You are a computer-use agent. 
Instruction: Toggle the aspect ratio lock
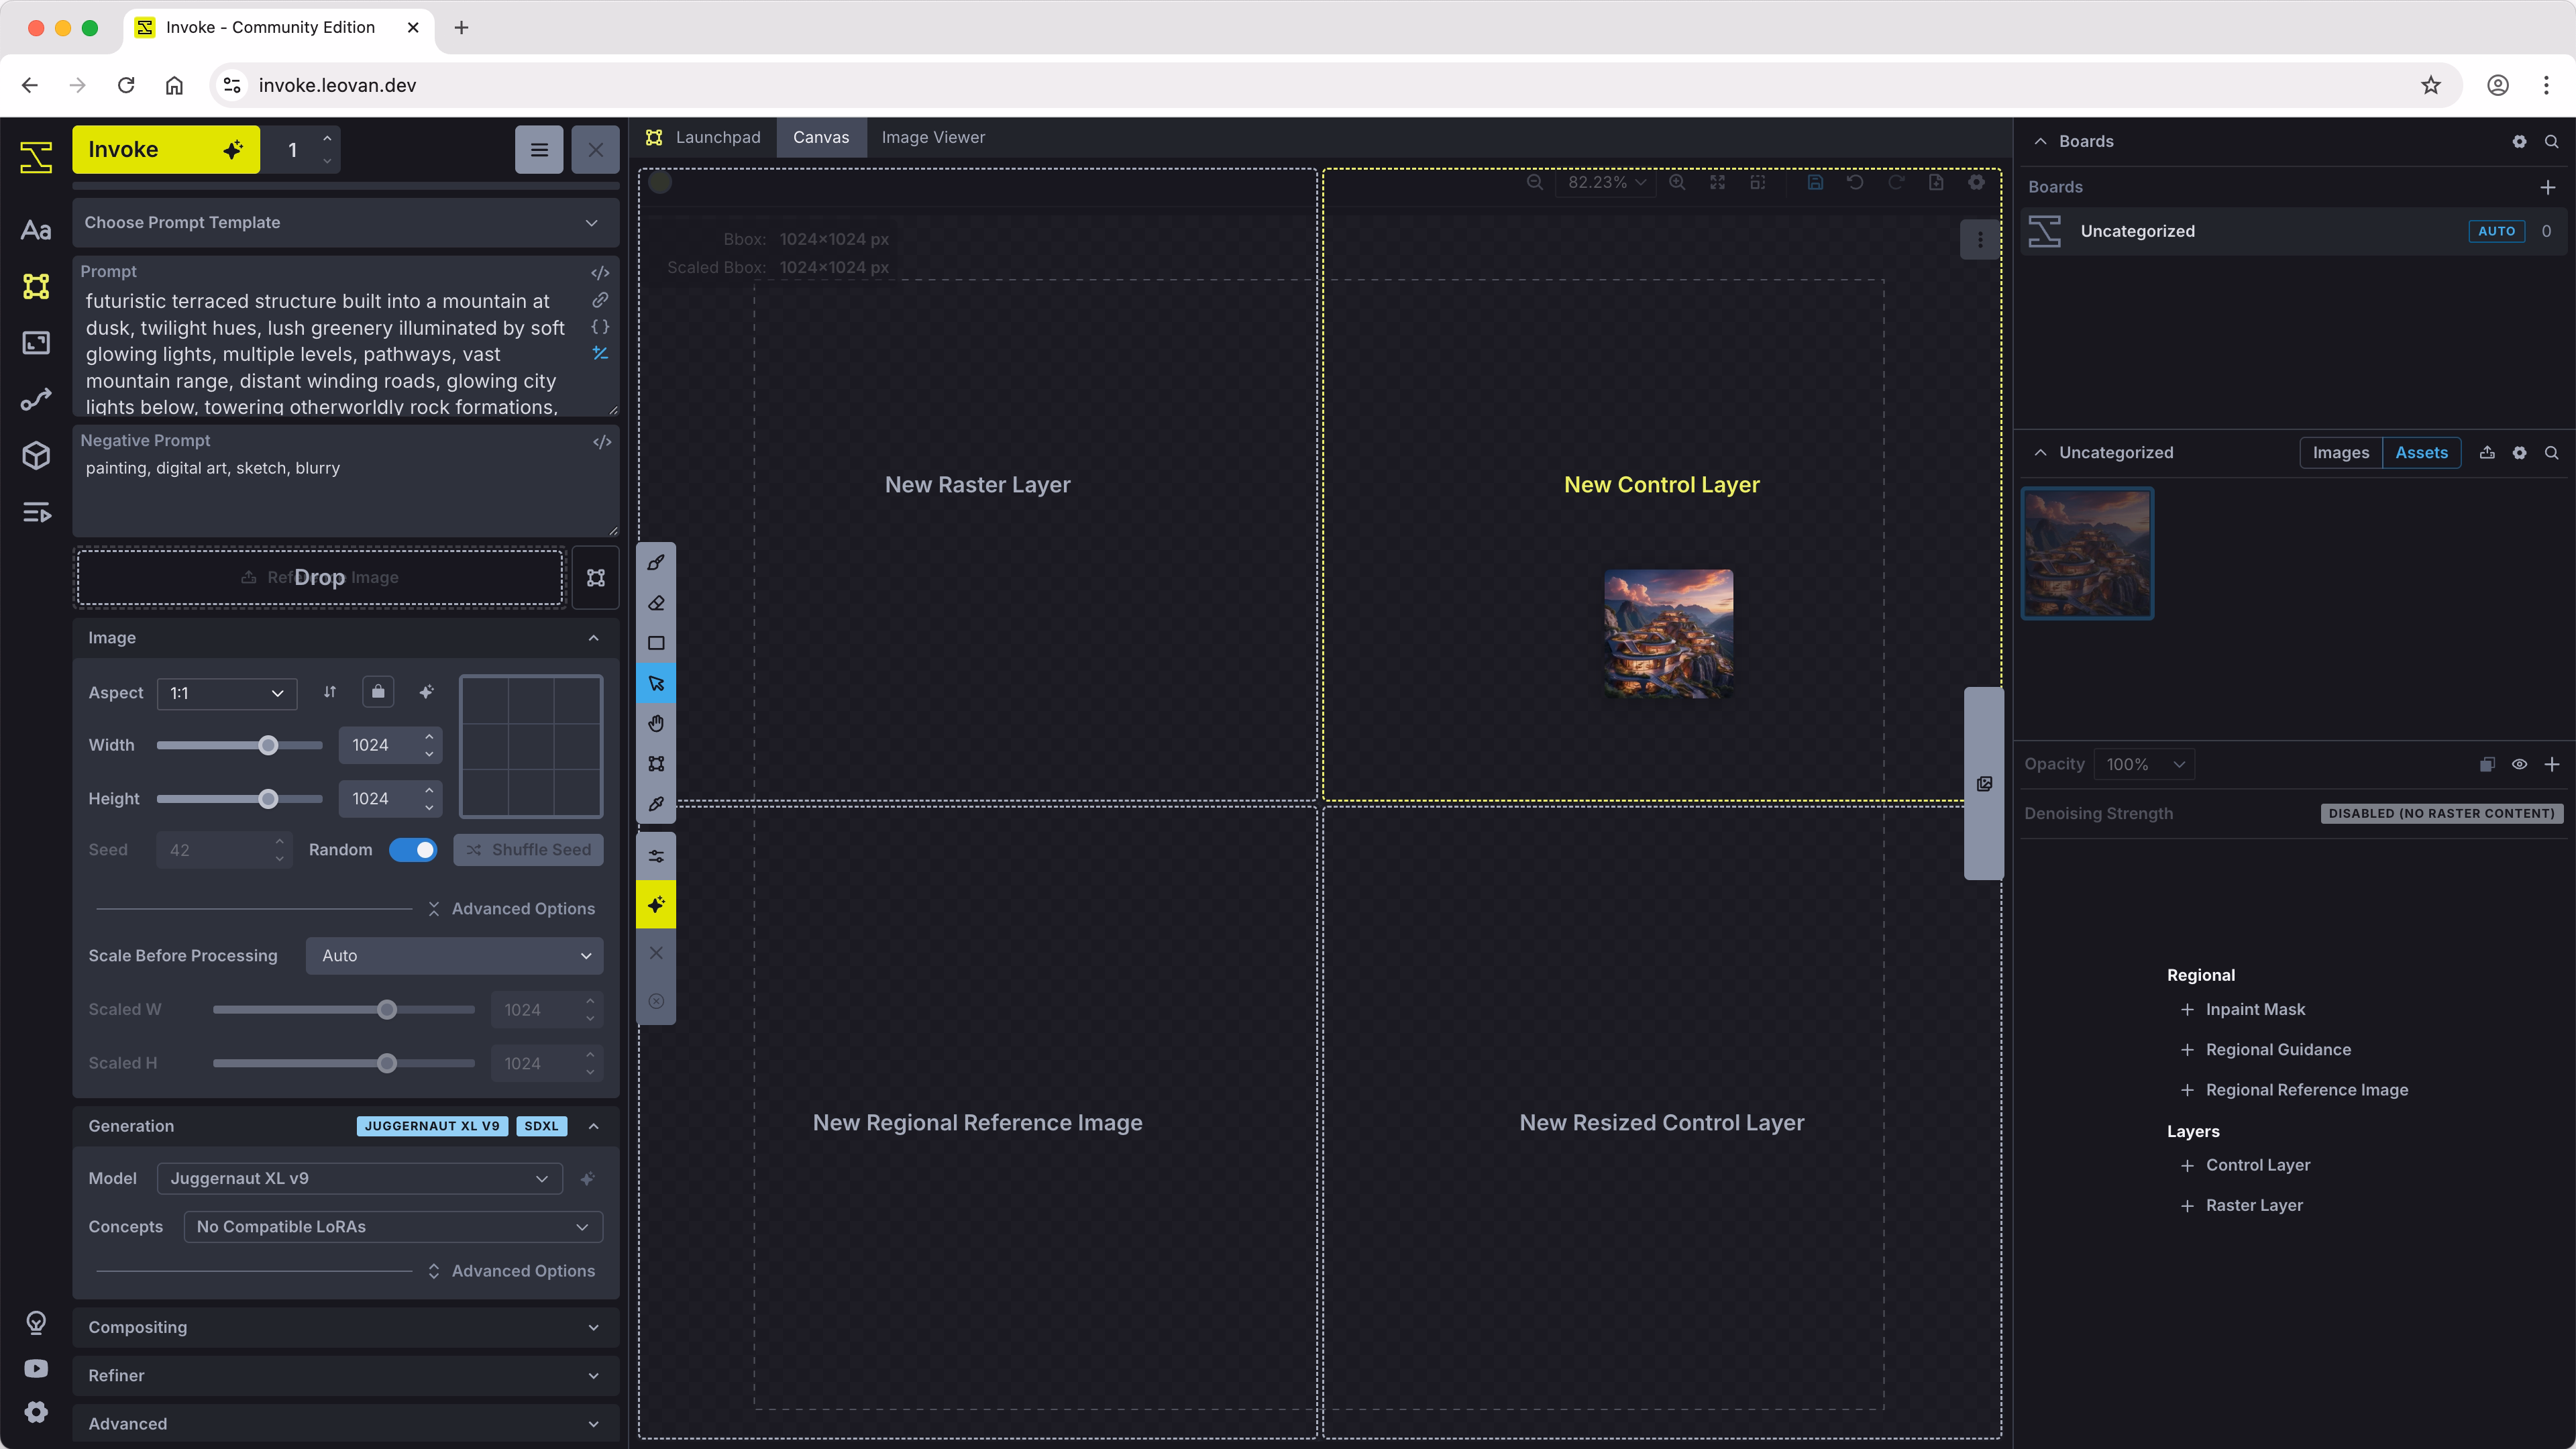(x=378, y=692)
